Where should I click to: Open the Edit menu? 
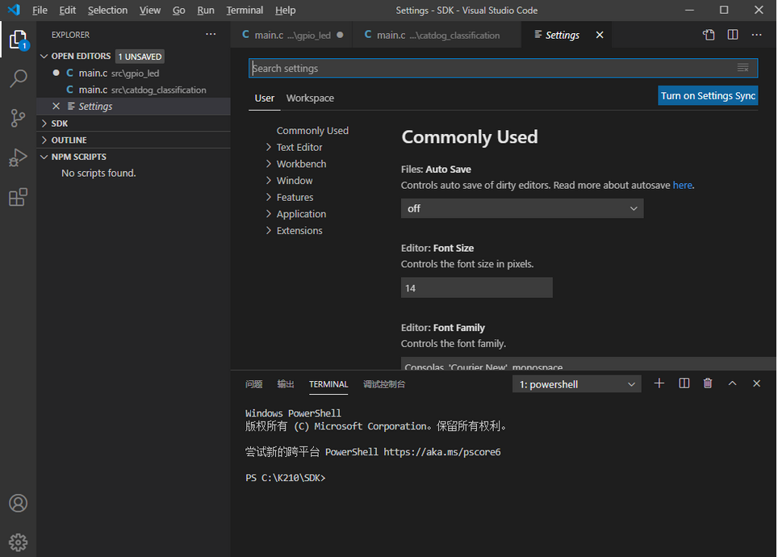click(68, 10)
